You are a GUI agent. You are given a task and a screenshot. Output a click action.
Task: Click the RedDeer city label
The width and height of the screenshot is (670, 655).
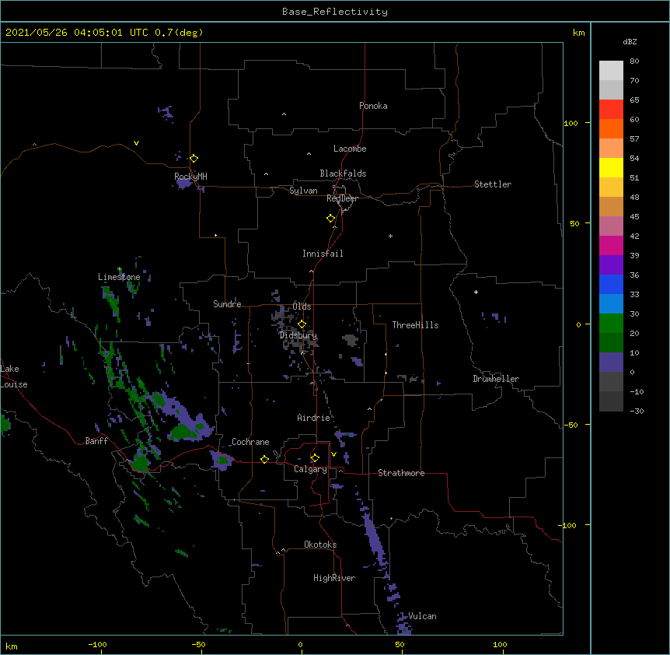[342, 198]
